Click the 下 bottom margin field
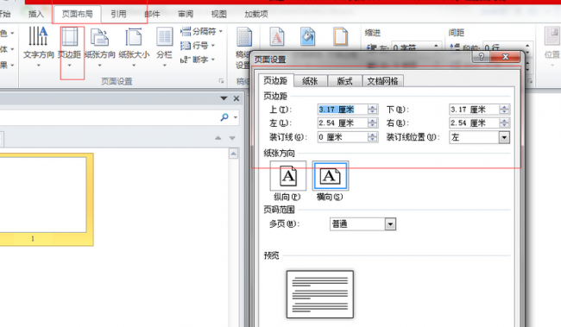The image size is (561, 327). (x=475, y=110)
